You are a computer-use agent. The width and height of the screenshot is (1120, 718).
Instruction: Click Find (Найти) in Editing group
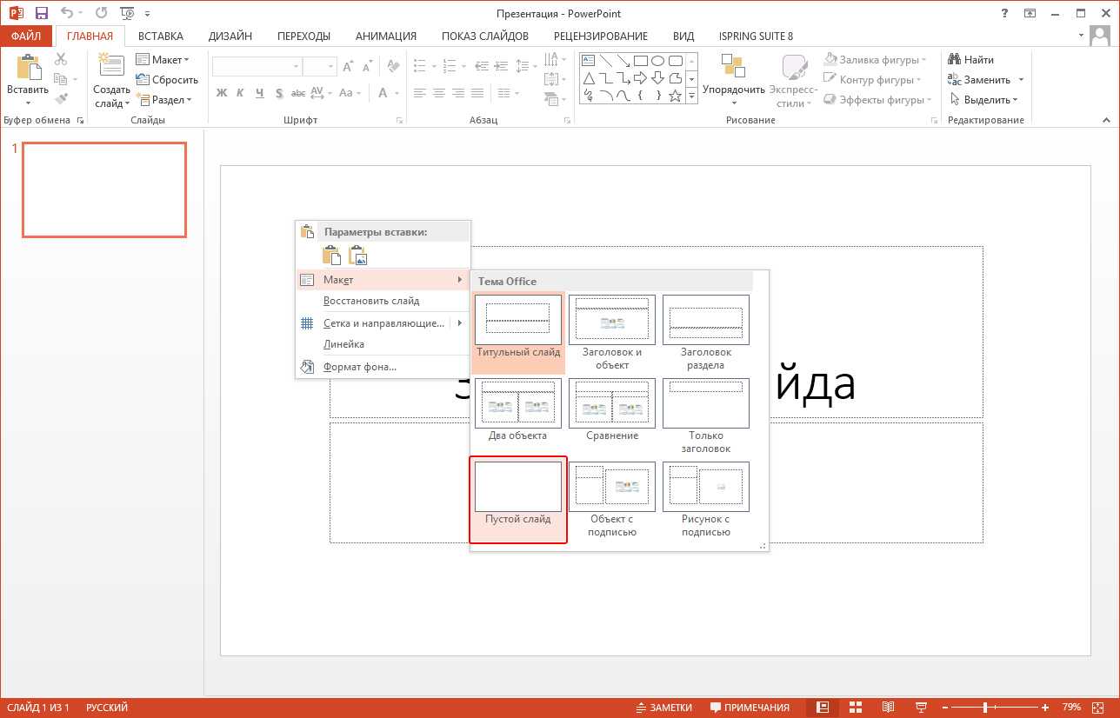click(x=971, y=60)
